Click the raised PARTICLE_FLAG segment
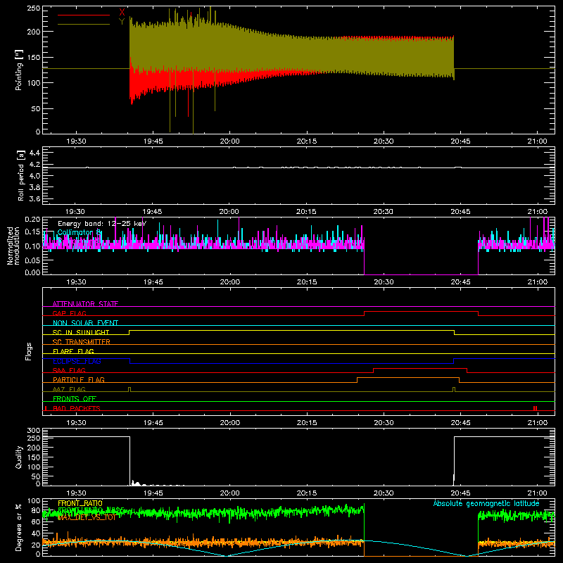Image resolution: width=563 pixels, height=563 pixels. click(x=408, y=378)
